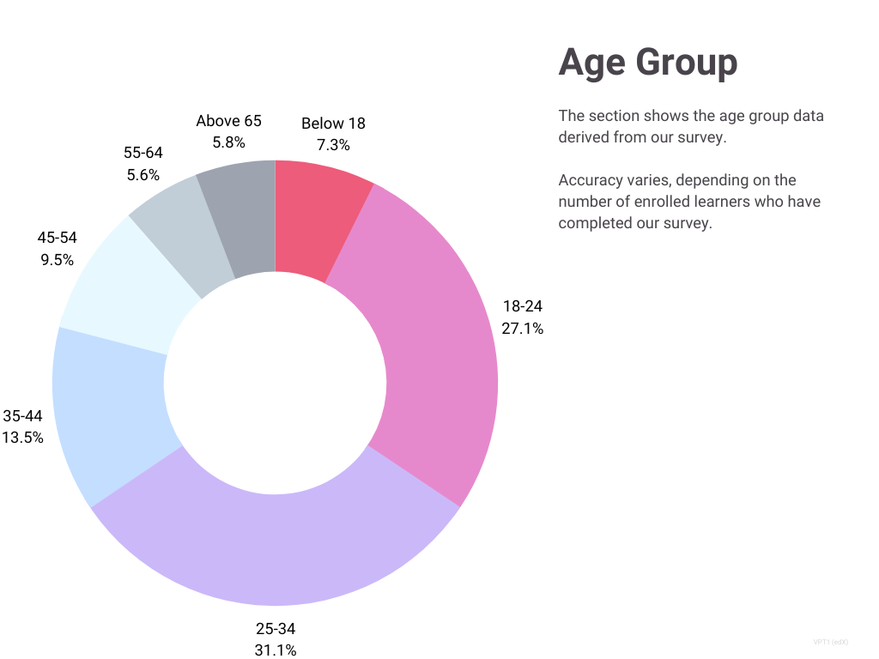Image resolution: width=879 pixels, height=659 pixels.
Task: Select the survey data description paragraph
Action: click(x=691, y=126)
